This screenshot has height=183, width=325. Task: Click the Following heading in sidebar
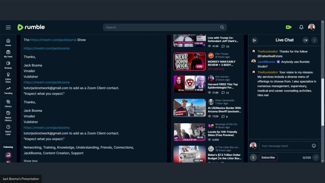click(8, 147)
